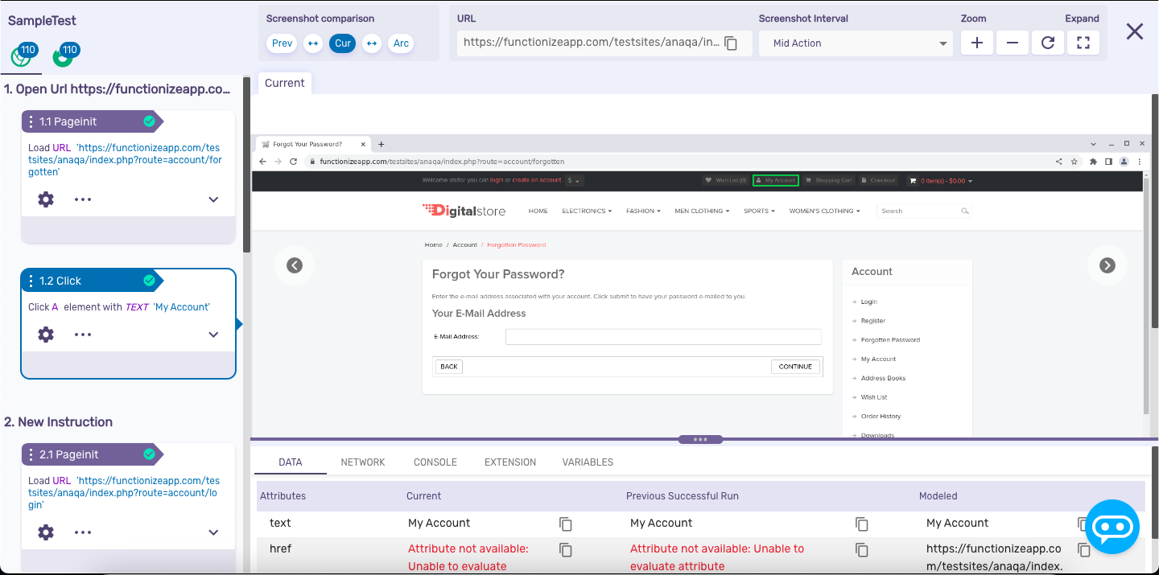Open settings gear for step 2.1 Pageinit
The width and height of the screenshot is (1159, 575).
46,532
